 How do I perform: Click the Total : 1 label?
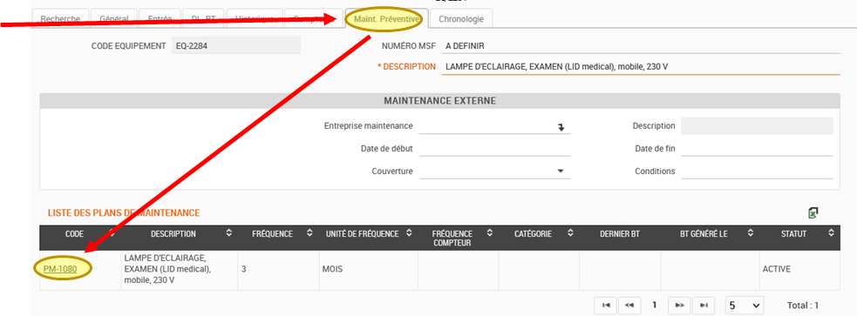(803, 306)
